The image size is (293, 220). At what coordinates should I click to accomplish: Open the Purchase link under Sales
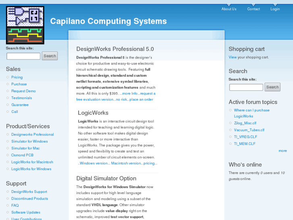click(x=19, y=84)
